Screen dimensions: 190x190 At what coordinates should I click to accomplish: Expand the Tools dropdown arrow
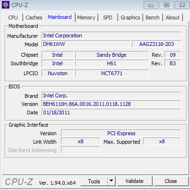click(x=112, y=181)
